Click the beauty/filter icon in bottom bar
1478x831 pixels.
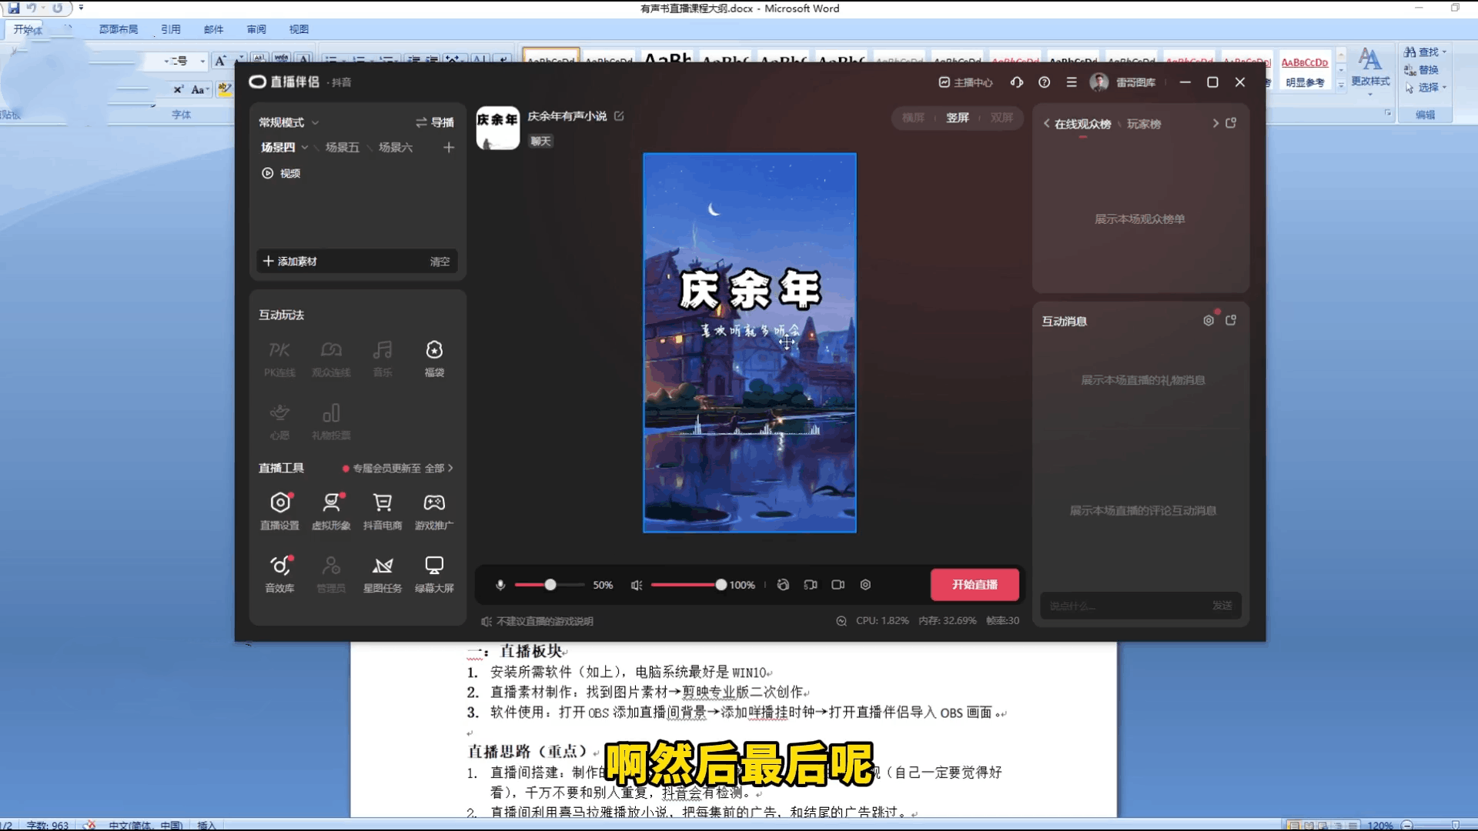783,585
